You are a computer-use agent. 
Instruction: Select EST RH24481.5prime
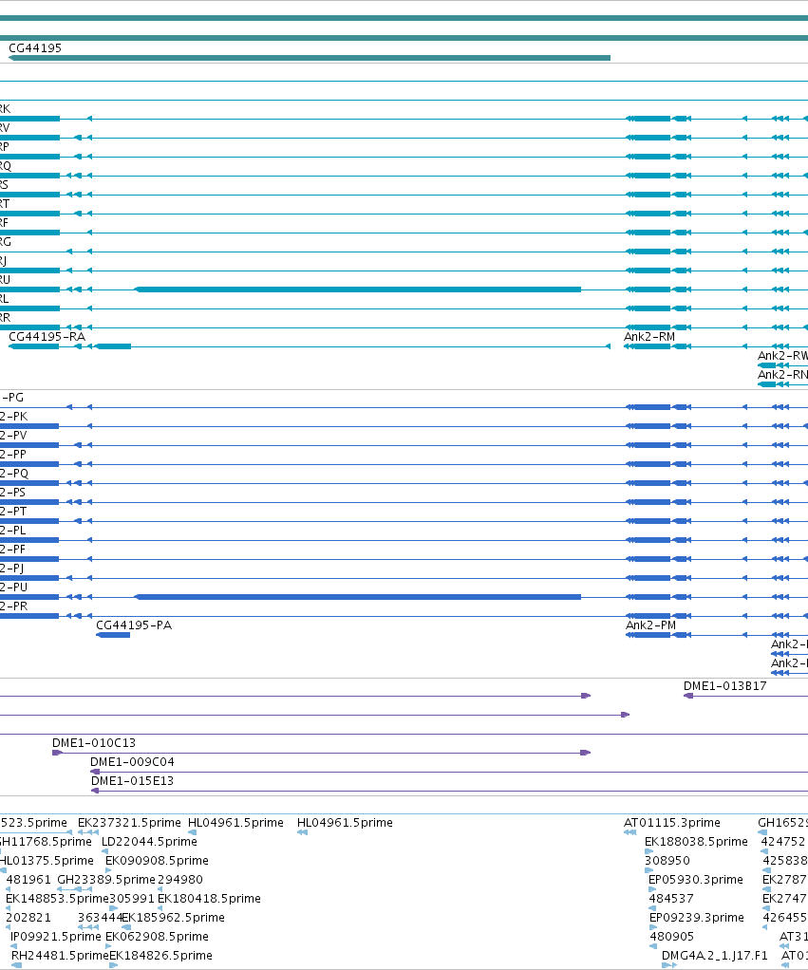pyautogui.click(x=60, y=956)
